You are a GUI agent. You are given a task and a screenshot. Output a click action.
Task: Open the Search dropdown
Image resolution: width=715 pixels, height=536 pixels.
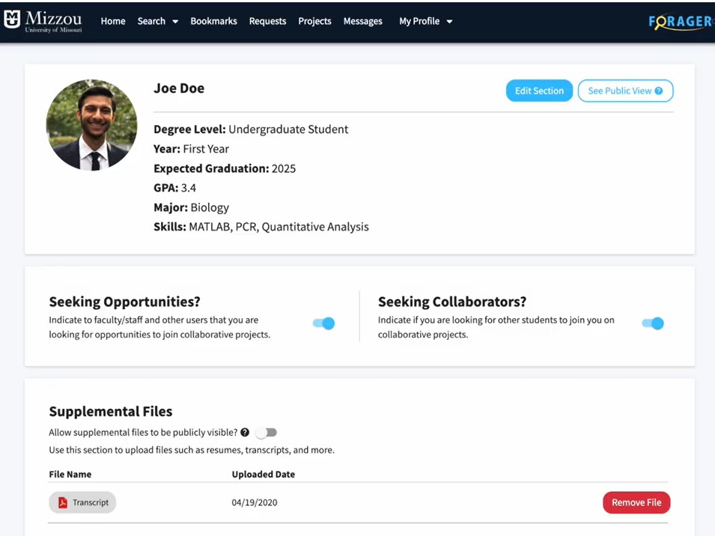(157, 21)
